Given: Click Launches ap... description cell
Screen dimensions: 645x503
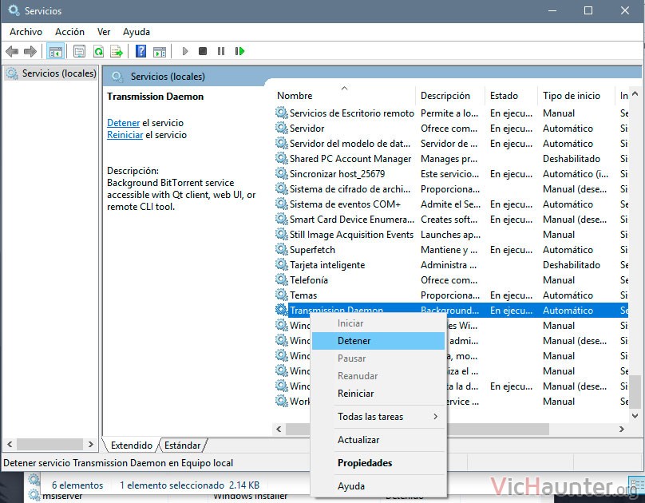Looking at the screenshot, I should pyautogui.click(x=450, y=235).
